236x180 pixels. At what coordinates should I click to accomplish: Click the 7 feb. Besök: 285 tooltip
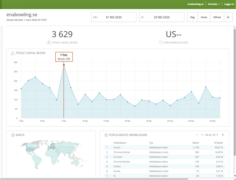(64, 57)
